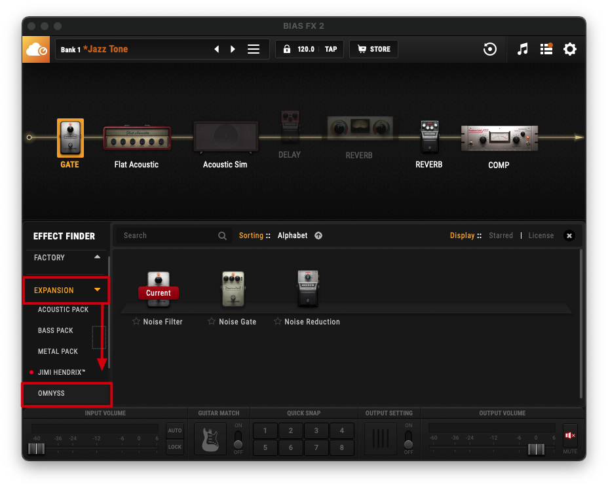Viewport: 608px width, 488px height.
Task: Go to previous preset arrow
Action: [217, 49]
